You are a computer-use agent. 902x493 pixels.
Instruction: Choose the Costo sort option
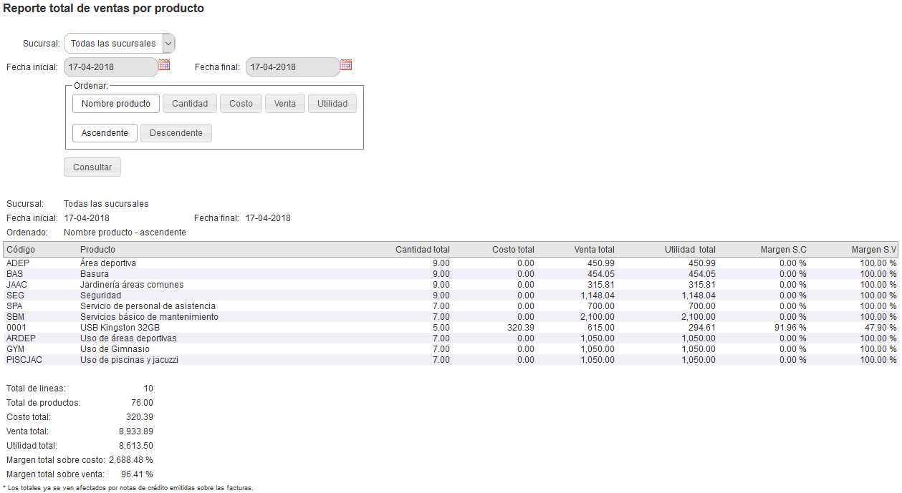coord(241,104)
